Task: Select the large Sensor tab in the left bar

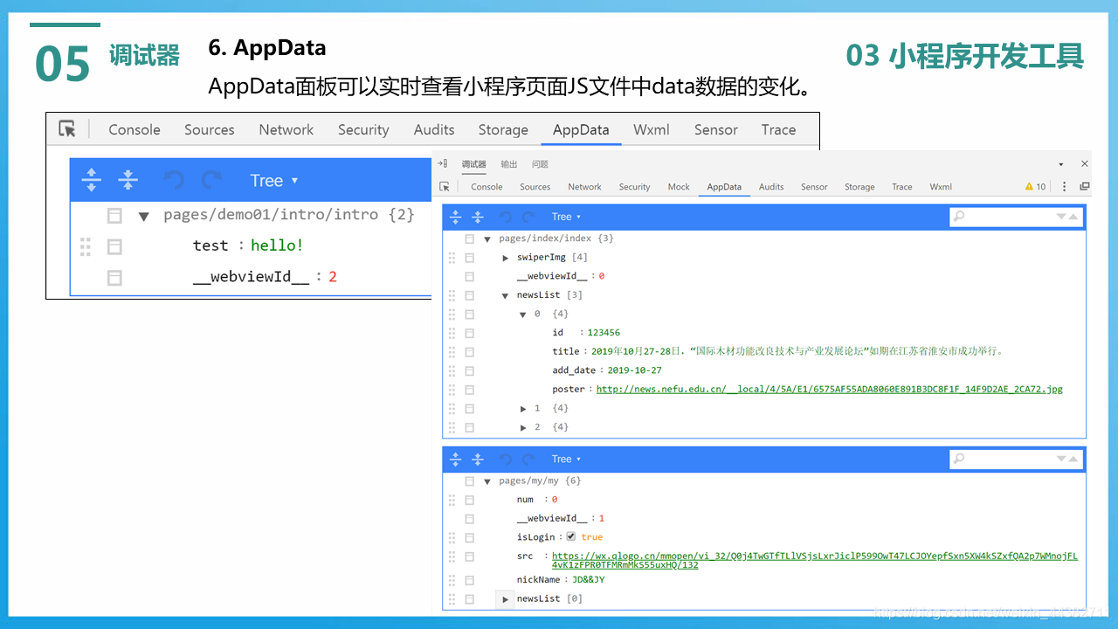Action: point(716,129)
